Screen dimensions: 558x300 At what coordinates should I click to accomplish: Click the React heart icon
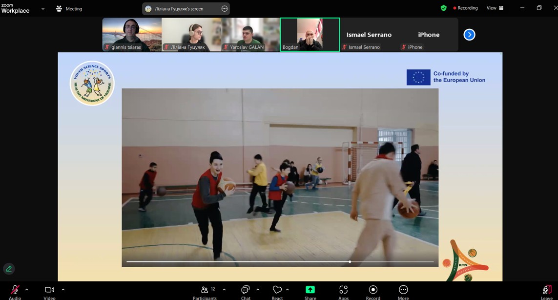pyautogui.click(x=277, y=292)
